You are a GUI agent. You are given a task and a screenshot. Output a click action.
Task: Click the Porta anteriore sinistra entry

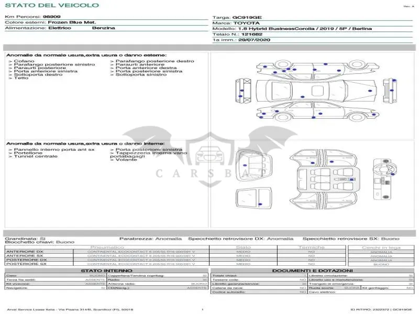(x=46, y=71)
